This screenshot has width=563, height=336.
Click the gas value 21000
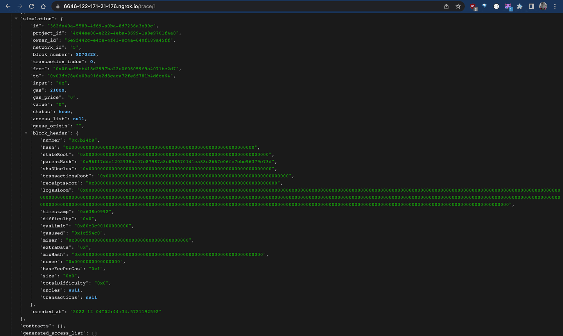(57, 90)
